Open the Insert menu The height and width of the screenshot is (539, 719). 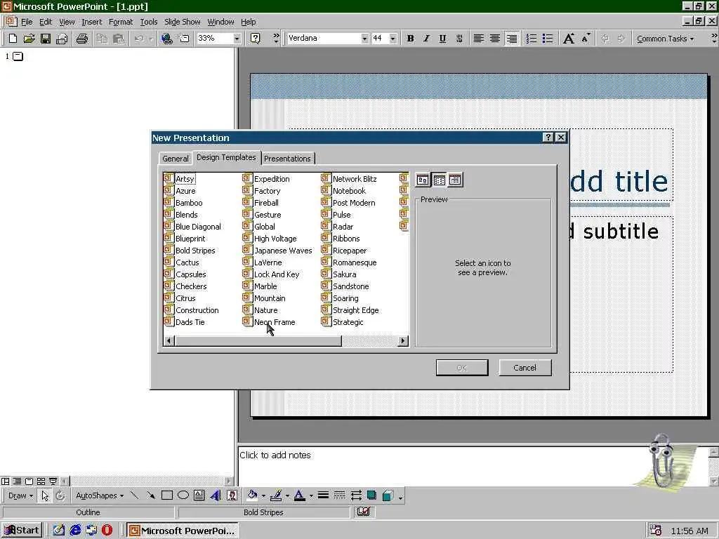point(92,22)
